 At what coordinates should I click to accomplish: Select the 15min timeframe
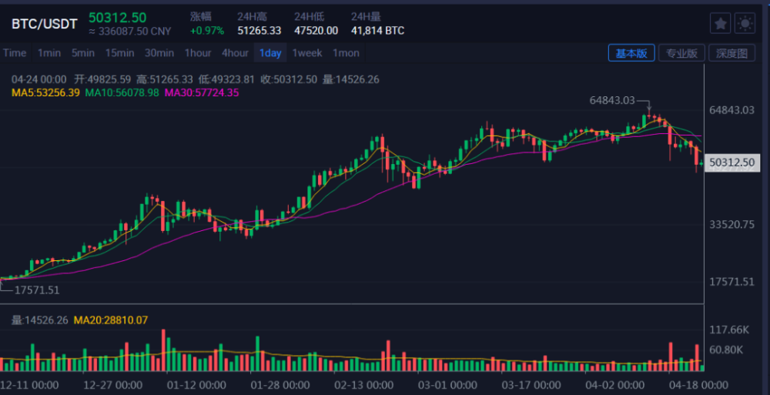click(120, 53)
